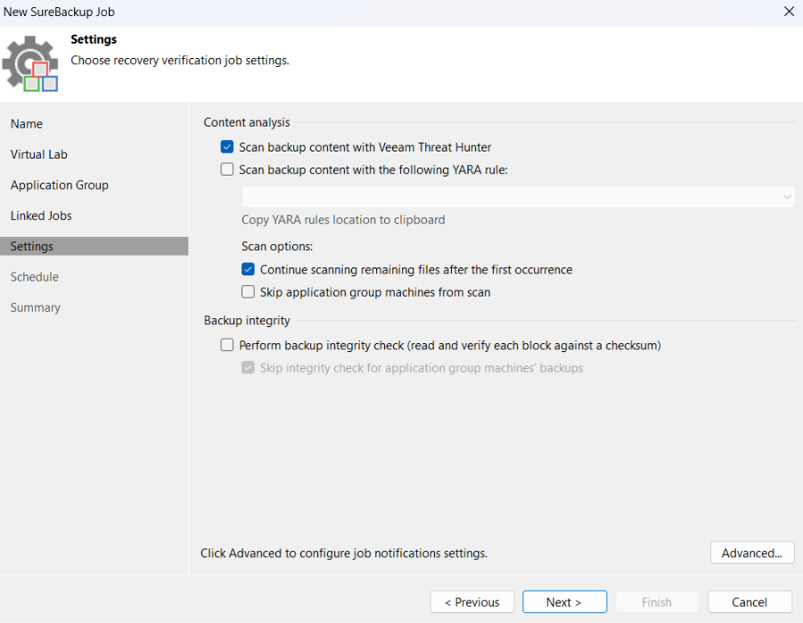Toggle Skip integrity check for application group backups
This screenshot has height=623, width=803.
(249, 367)
